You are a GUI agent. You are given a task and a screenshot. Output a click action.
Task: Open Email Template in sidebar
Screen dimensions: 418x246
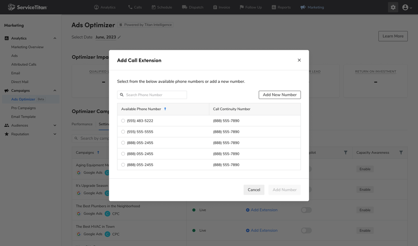click(23, 117)
